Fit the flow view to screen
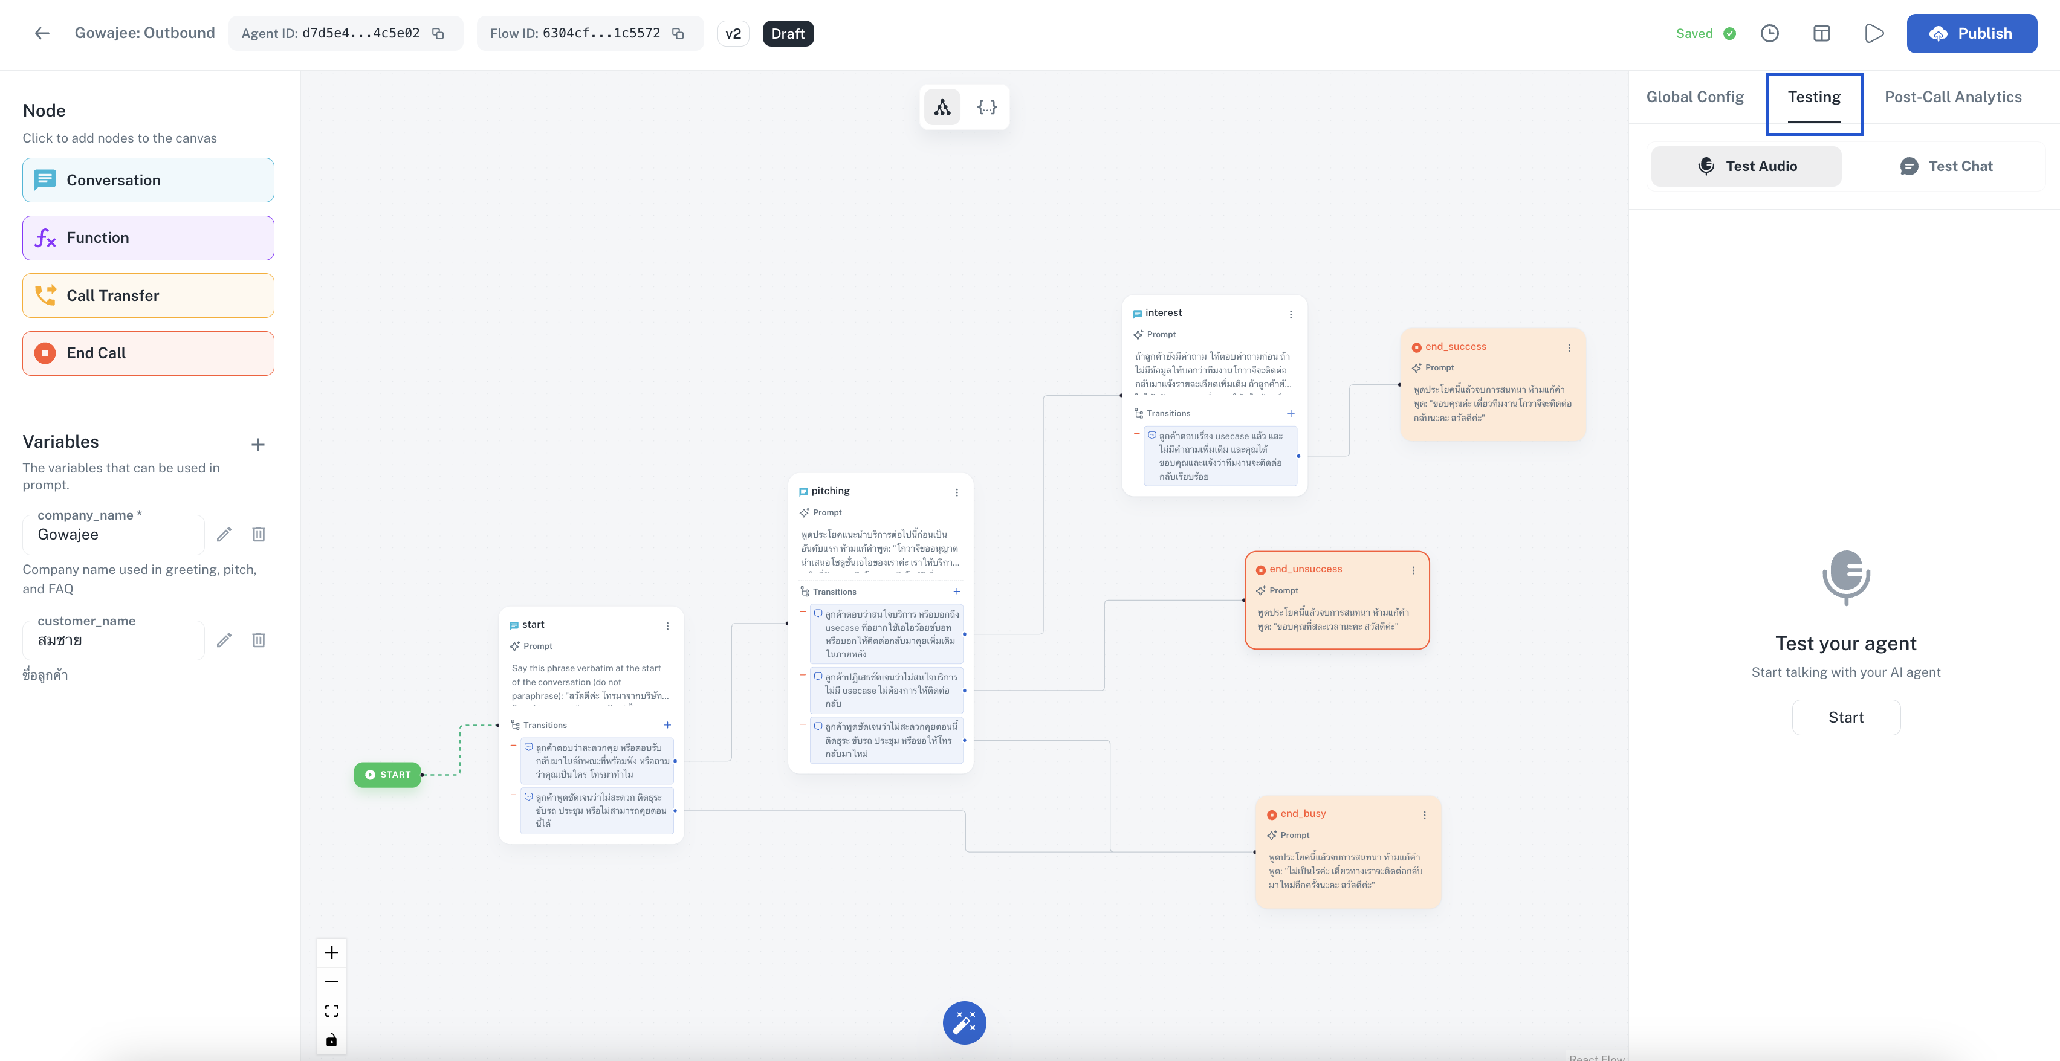The height and width of the screenshot is (1061, 2060). (331, 1011)
